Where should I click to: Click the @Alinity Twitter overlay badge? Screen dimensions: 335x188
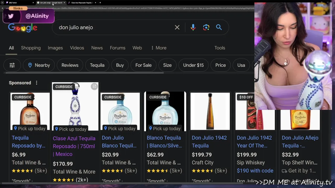pos(29,16)
